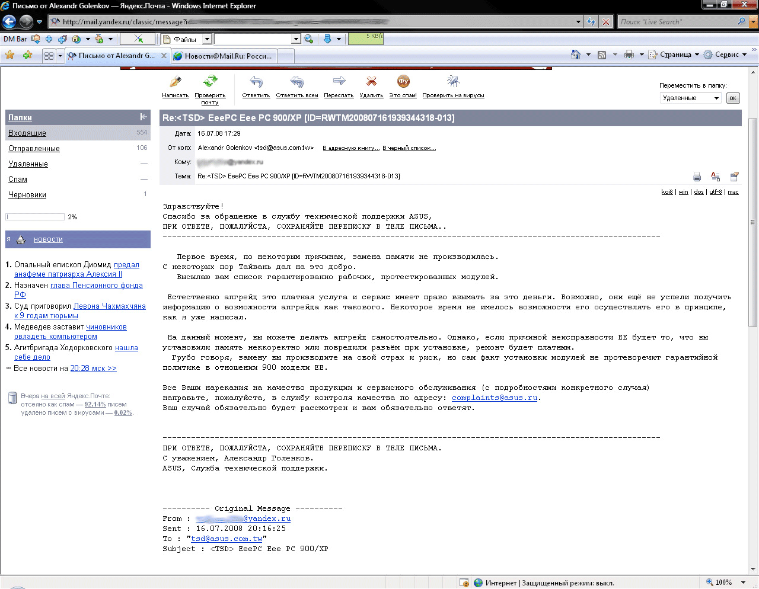Screen dimensions: 759x589
Task: Open the address bar URL history dropdown
Action: [x=579, y=22]
